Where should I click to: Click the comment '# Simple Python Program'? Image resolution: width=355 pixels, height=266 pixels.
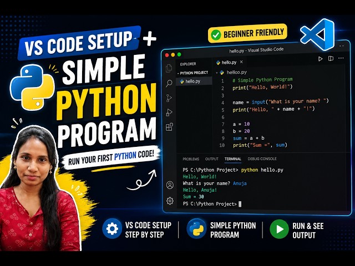262,80
